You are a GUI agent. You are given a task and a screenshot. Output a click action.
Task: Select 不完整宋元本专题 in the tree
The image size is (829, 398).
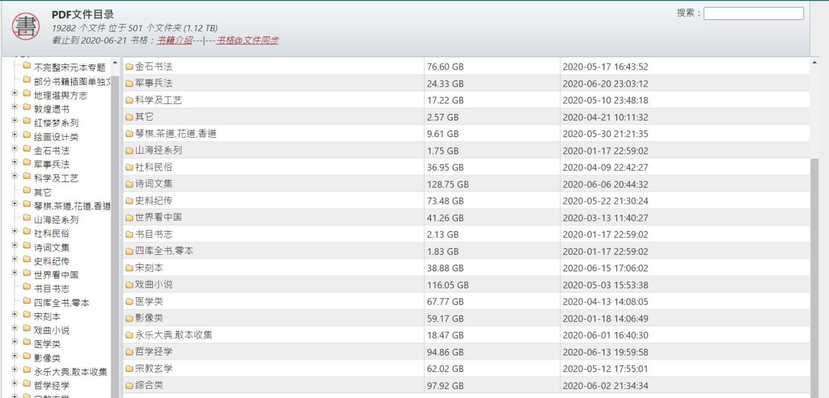(x=69, y=67)
